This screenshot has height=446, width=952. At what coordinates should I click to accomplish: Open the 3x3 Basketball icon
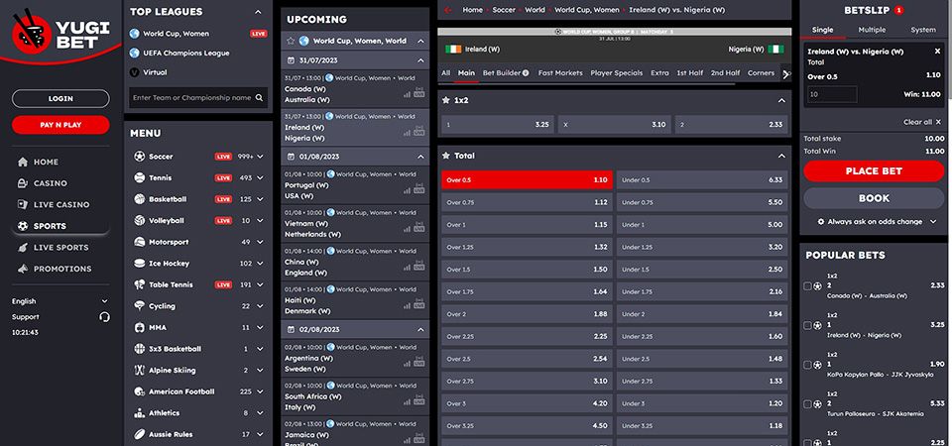tap(139, 349)
